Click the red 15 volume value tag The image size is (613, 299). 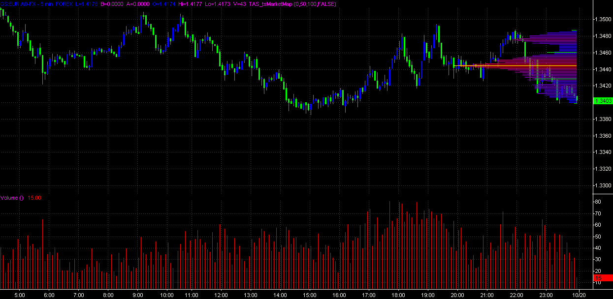pyautogui.click(x=602, y=278)
